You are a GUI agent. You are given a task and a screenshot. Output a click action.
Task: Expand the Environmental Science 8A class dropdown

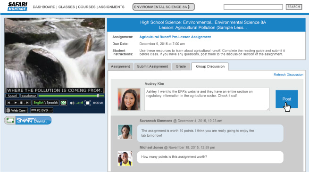coord(164,7)
